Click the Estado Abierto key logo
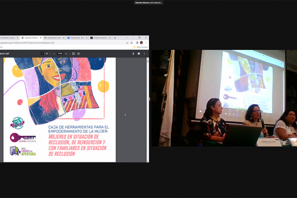 coord(23,138)
